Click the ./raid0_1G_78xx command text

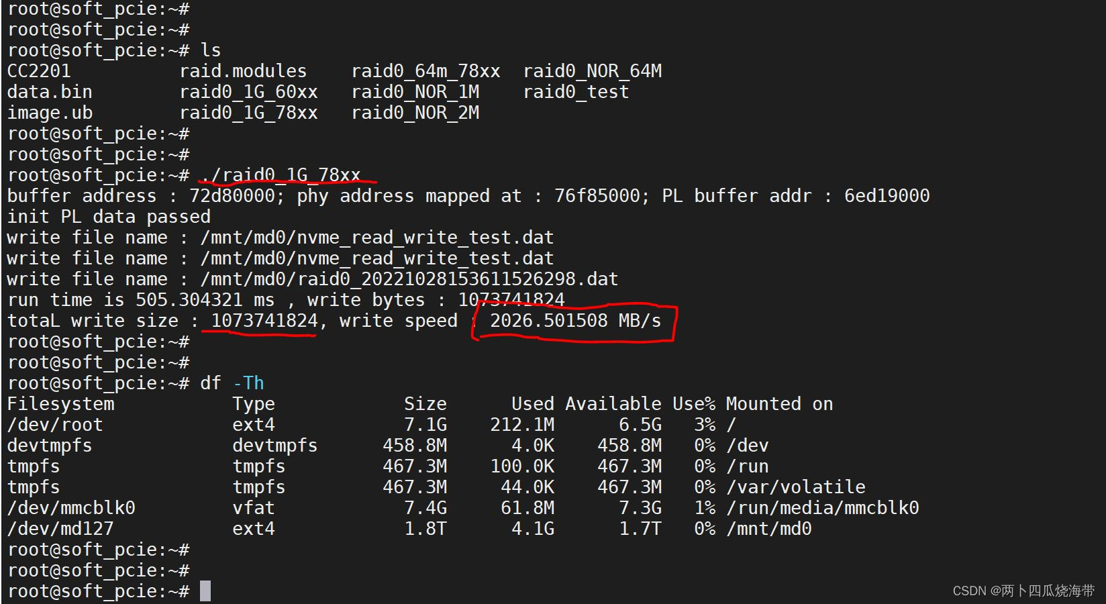(x=281, y=175)
